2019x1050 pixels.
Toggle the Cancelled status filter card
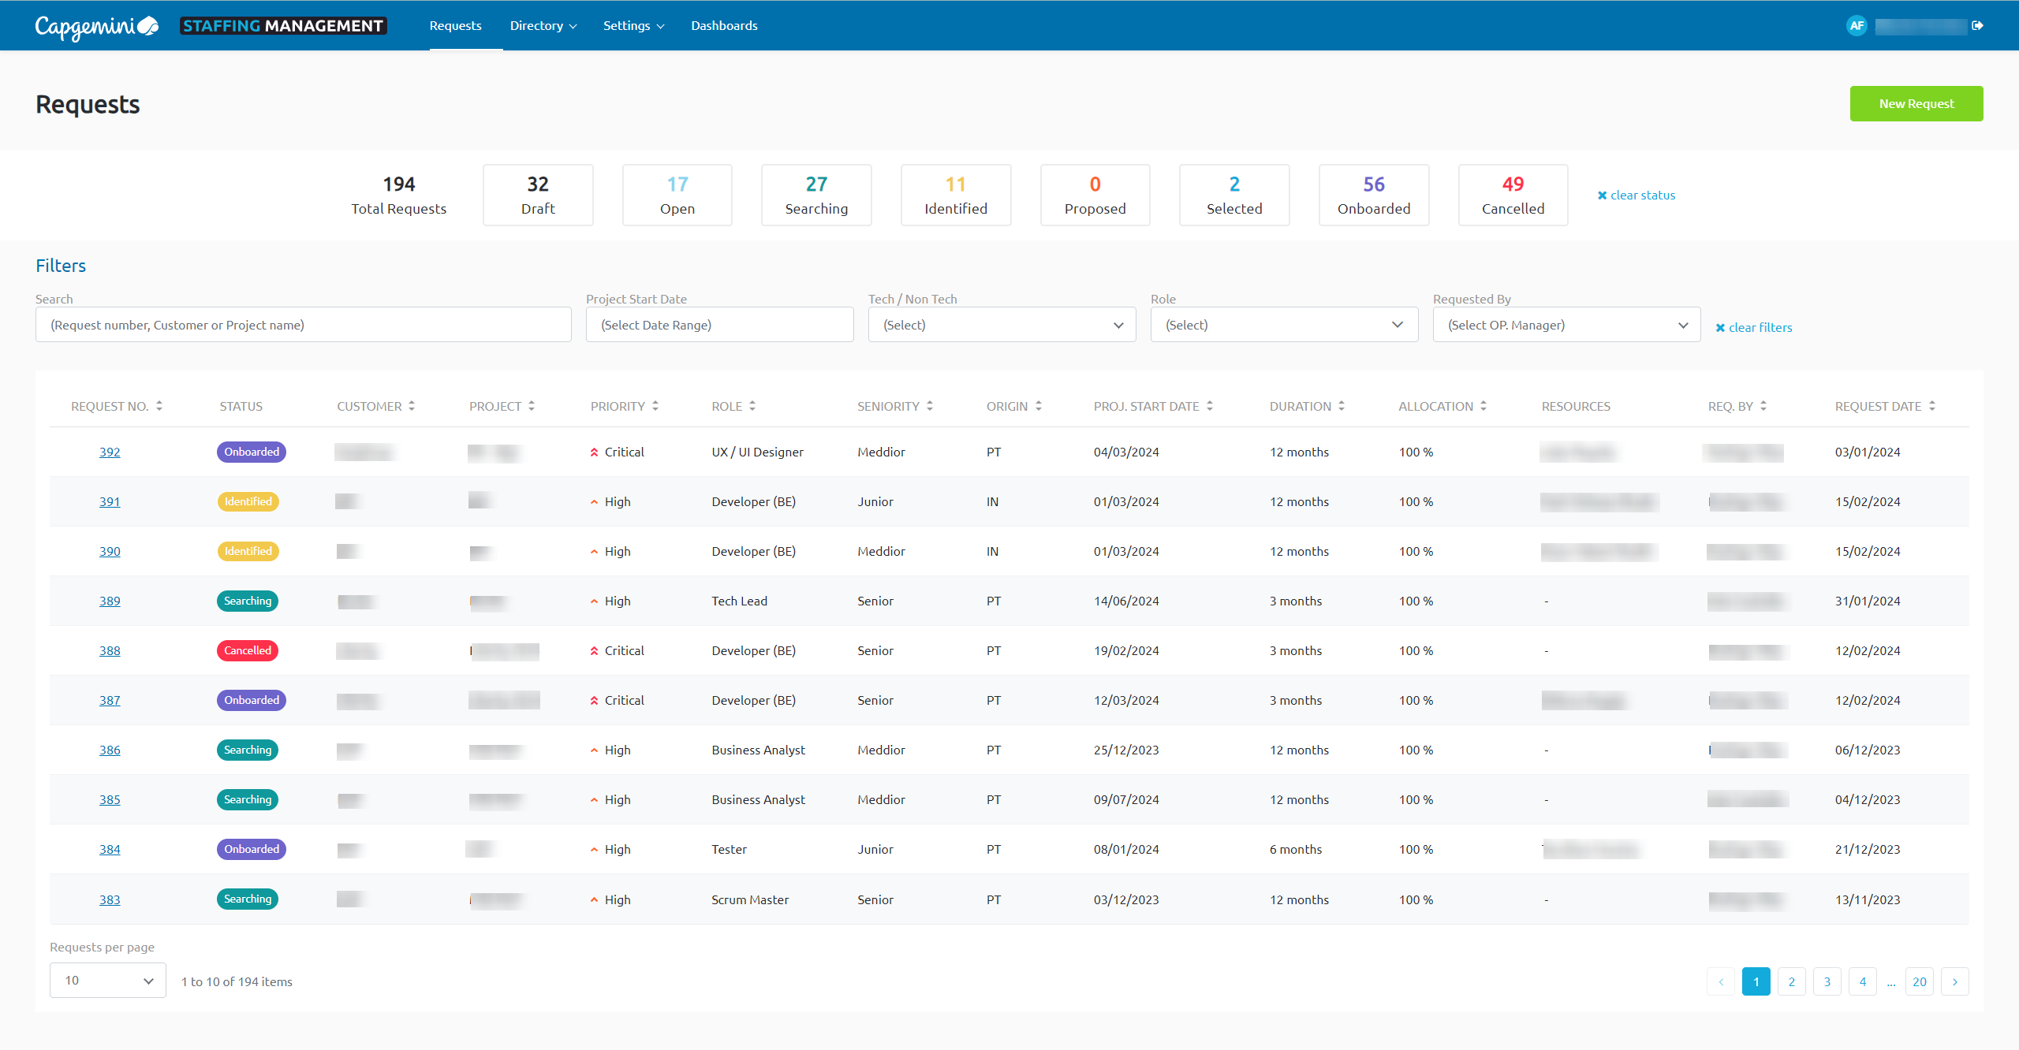(x=1512, y=195)
